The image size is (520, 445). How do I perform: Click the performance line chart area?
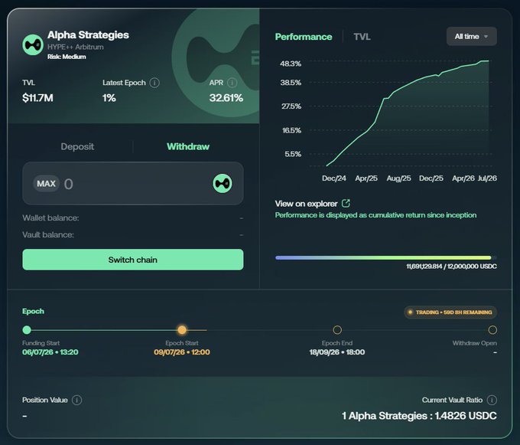401,113
